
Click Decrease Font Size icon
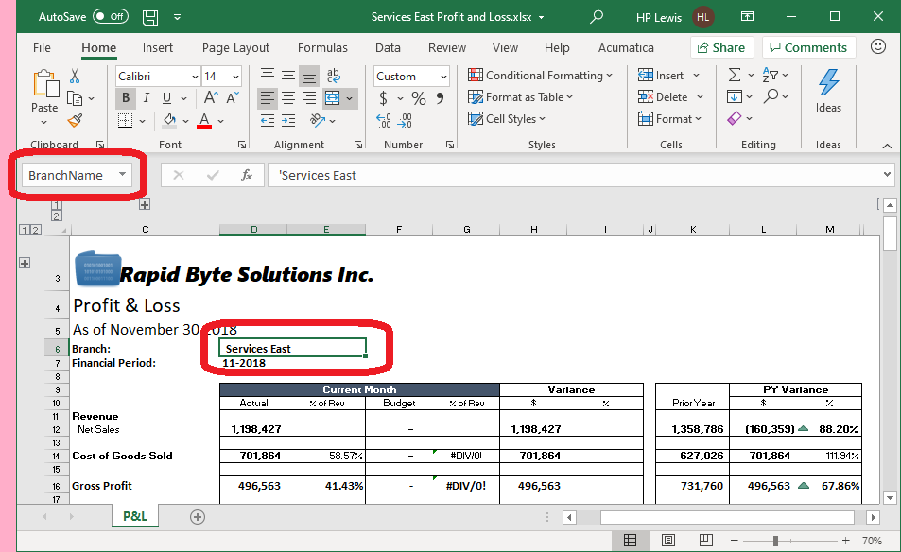(x=233, y=97)
